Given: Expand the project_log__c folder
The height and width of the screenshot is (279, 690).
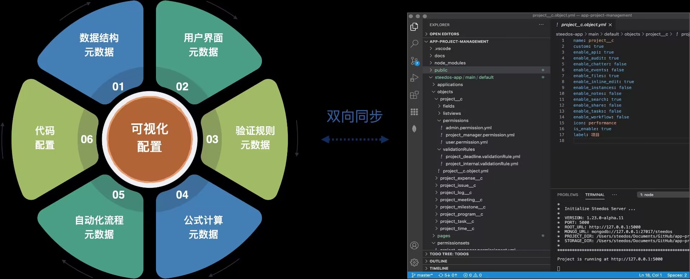Looking at the screenshot, I should pyautogui.click(x=487, y=193).
